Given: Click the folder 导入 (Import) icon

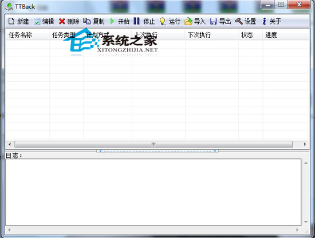Looking at the screenshot, I should pos(188,21).
